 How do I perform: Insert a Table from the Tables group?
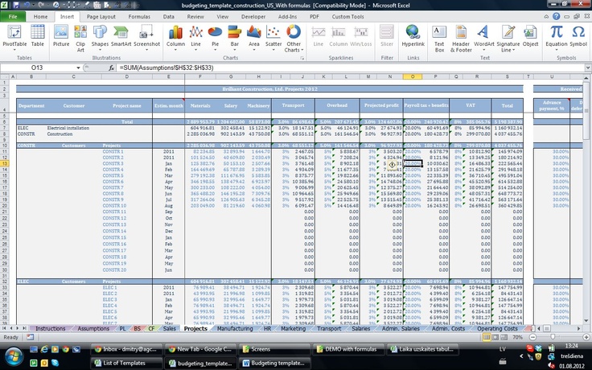pyautogui.click(x=37, y=36)
